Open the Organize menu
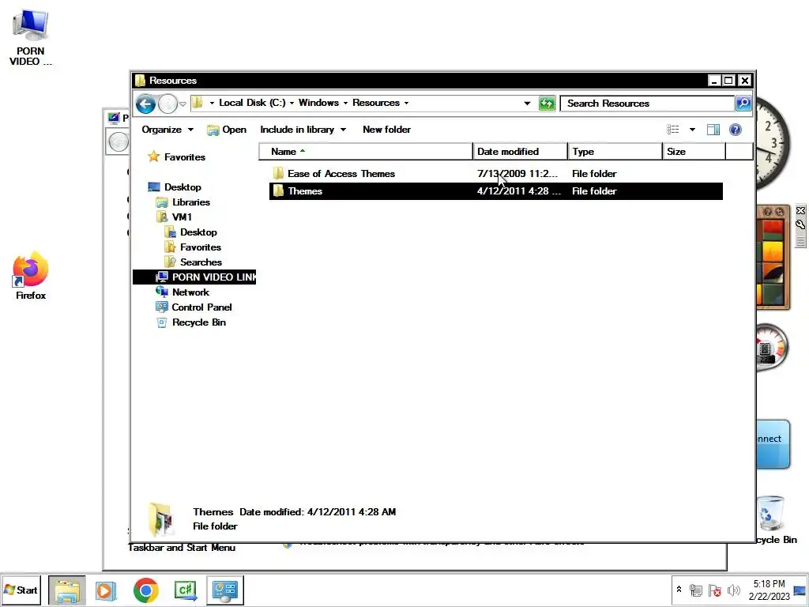Viewport: 809px width, 607px height. (167, 130)
